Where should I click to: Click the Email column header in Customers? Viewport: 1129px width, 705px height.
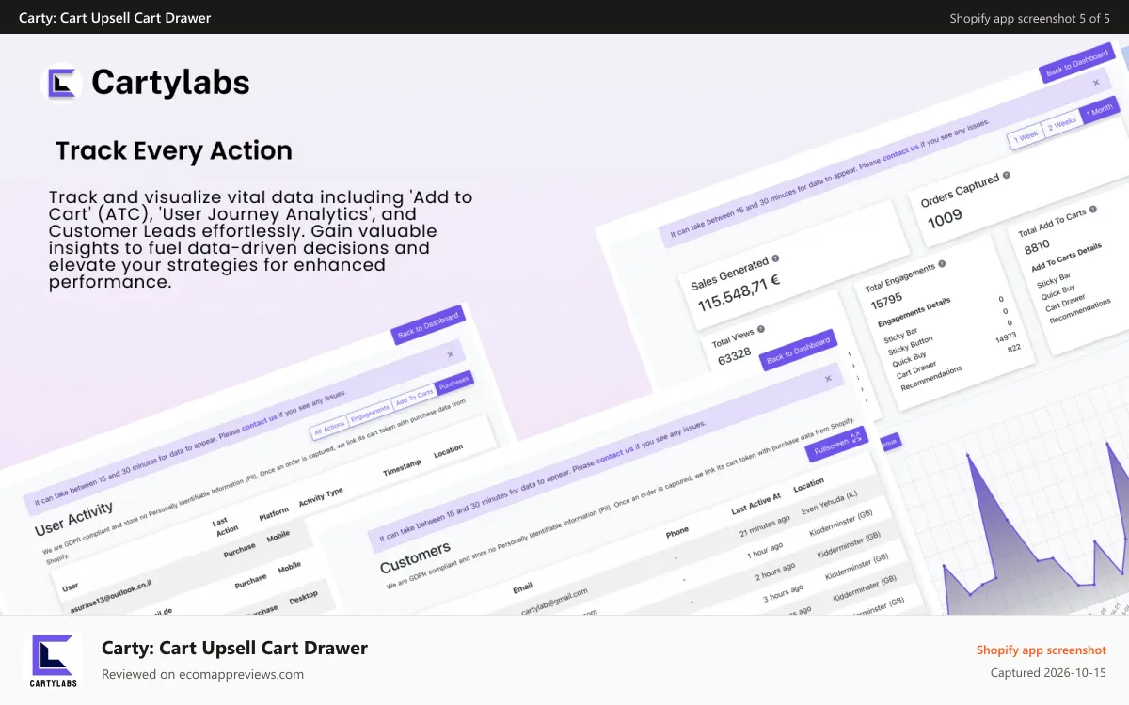click(x=522, y=588)
